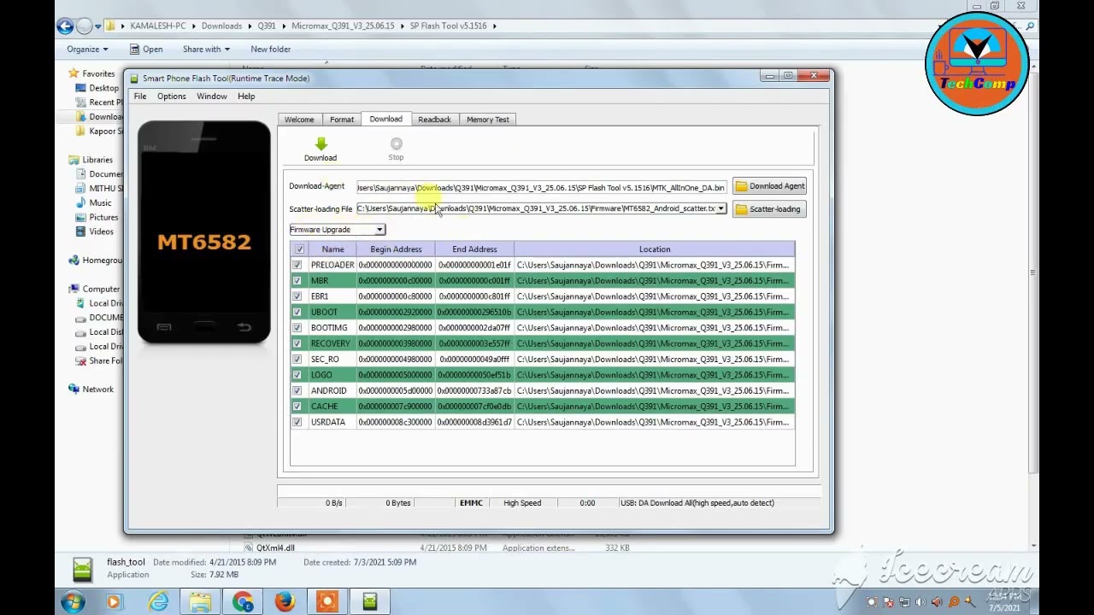Click the orange screen recorder taskbar icon

click(x=326, y=602)
